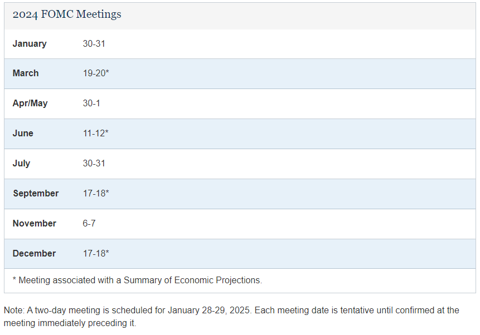Select the September month label

click(x=36, y=194)
